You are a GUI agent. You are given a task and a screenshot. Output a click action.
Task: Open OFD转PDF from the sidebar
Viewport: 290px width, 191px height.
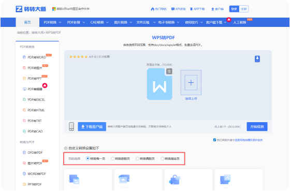click(x=35, y=153)
